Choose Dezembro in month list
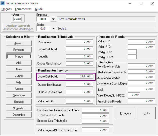The image size is (158, 136). click(19, 115)
